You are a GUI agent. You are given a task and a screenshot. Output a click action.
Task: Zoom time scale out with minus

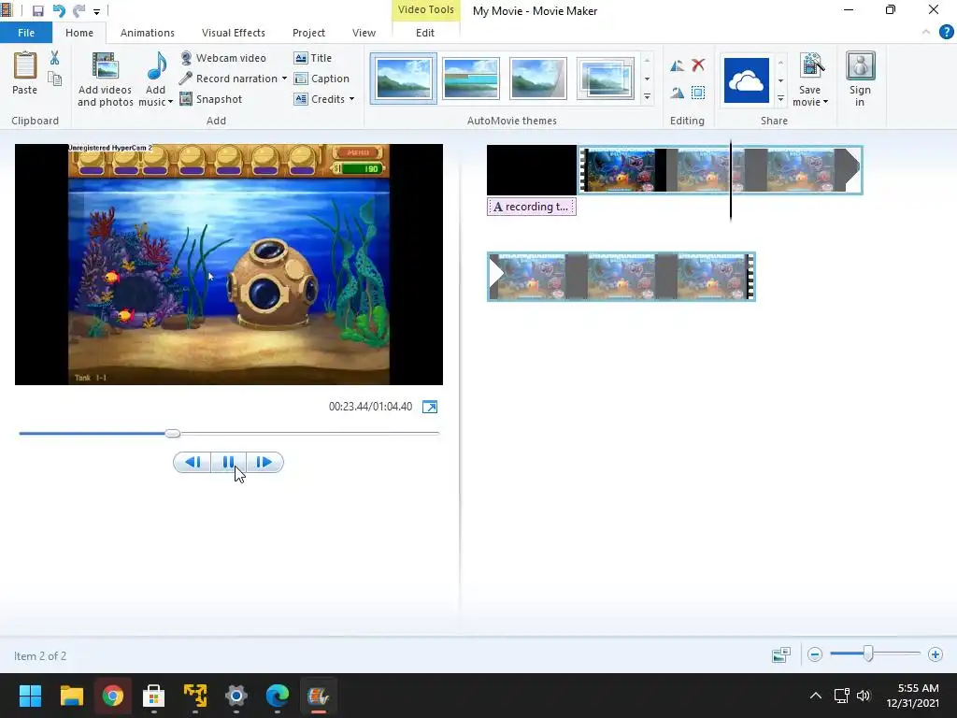[x=815, y=654]
